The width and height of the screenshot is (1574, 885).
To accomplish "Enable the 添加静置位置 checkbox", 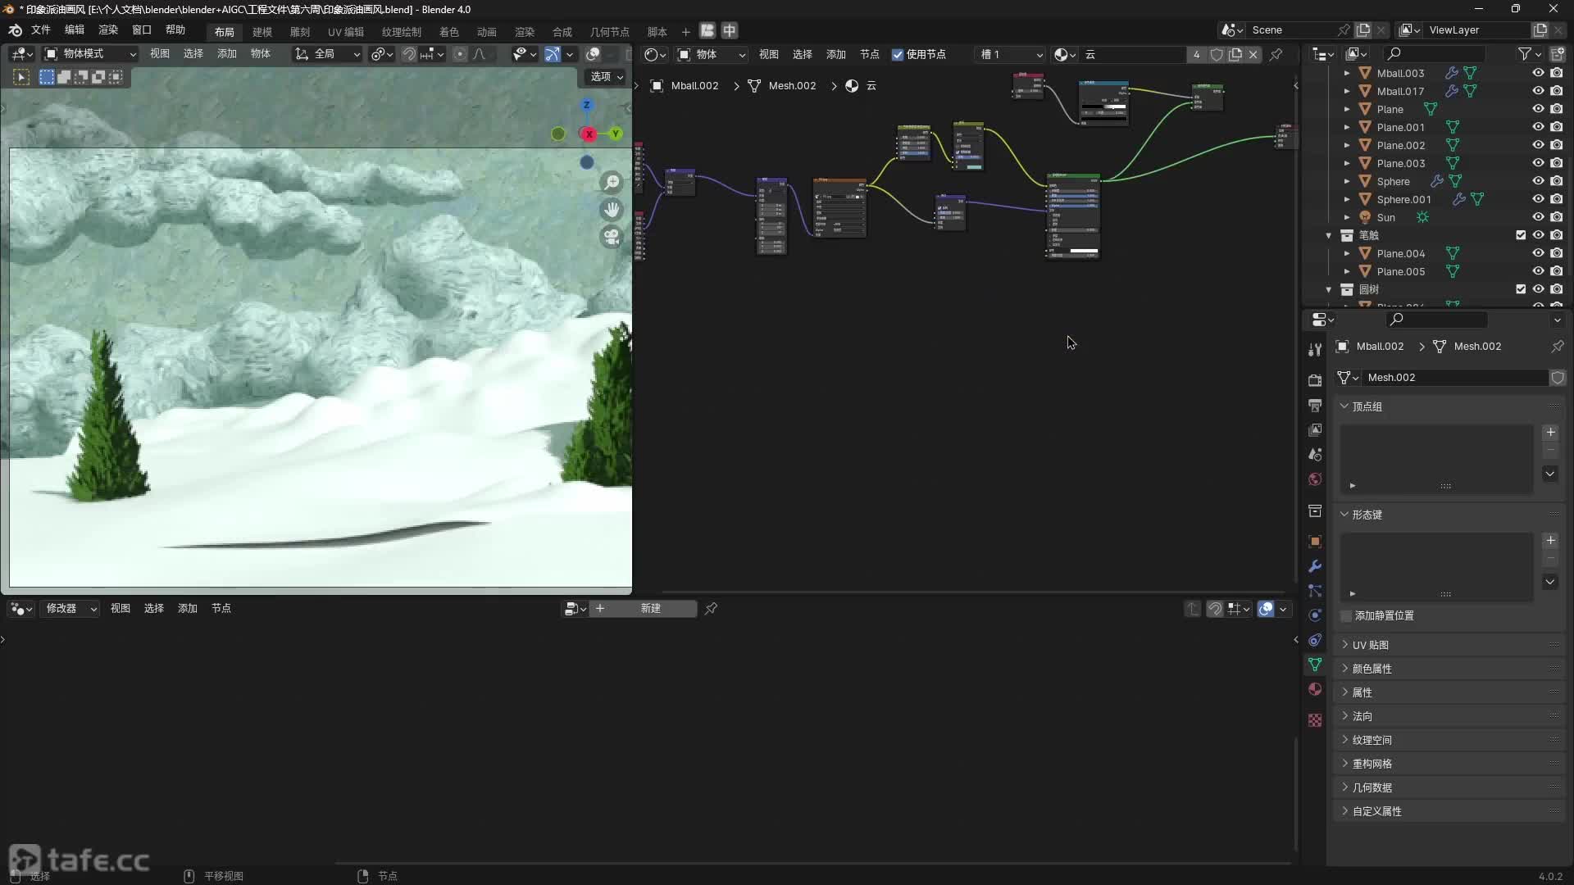I will click(x=1345, y=615).
